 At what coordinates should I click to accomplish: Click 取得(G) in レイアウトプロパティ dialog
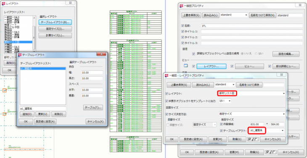click(x=237, y=139)
